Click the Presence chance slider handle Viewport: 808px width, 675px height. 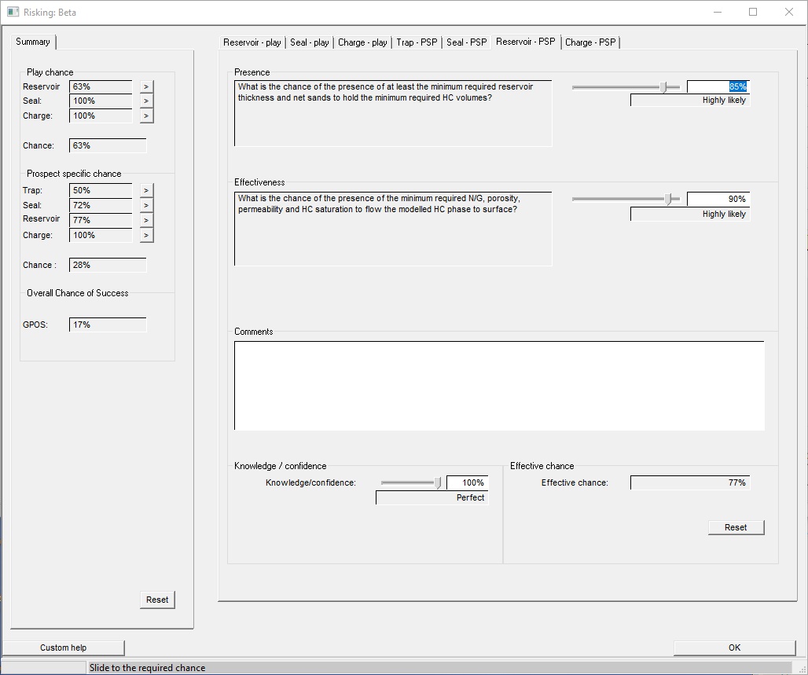pos(663,87)
